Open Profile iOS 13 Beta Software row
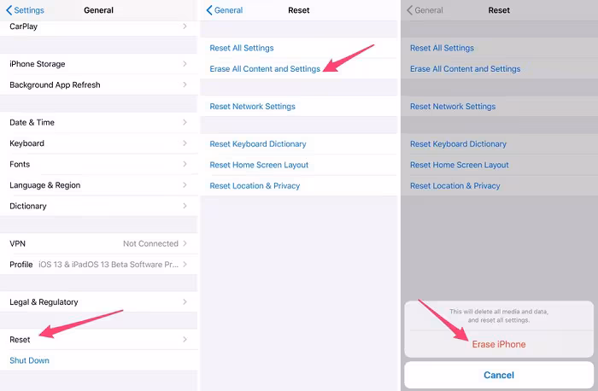This screenshot has height=391, width=598. [x=99, y=265]
